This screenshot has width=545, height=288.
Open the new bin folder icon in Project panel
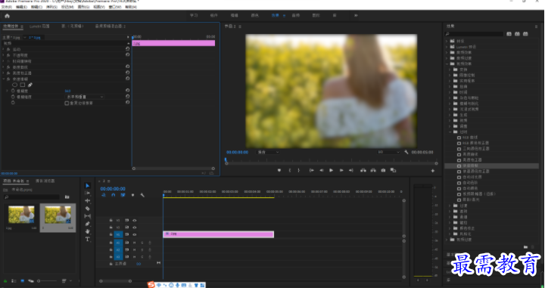click(x=67, y=197)
